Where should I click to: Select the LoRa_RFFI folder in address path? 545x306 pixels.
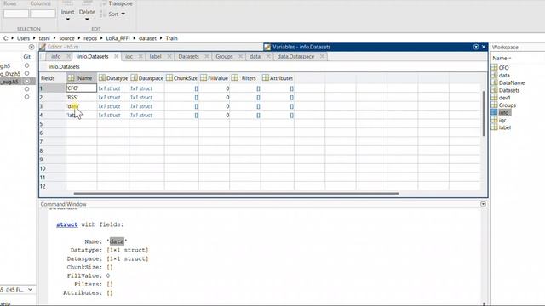tap(118, 38)
